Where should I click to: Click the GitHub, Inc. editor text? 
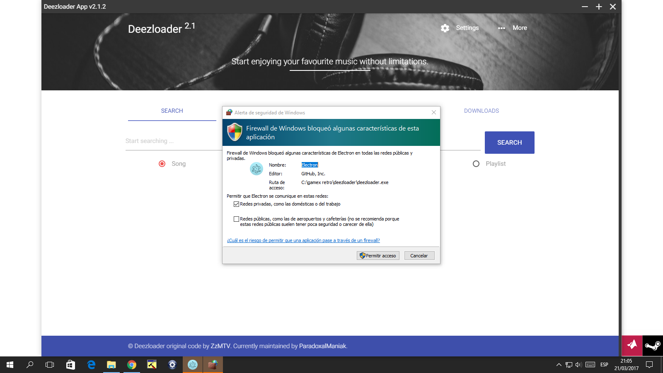click(x=313, y=174)
